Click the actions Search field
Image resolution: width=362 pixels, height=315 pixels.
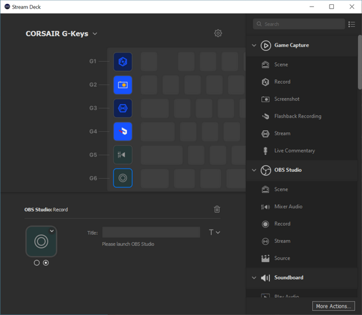299,24
